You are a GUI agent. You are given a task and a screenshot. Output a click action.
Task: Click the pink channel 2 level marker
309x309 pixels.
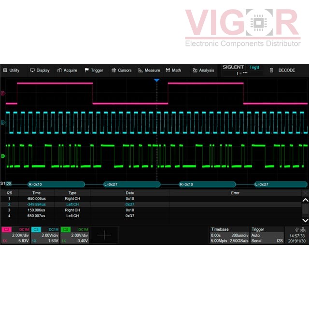(x=3, y=93)
